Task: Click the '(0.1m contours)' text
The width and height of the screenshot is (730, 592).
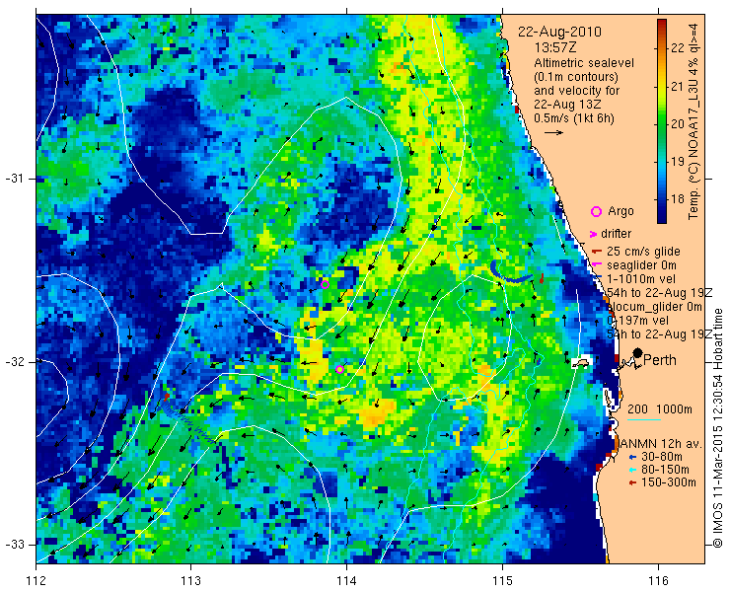Action: coord(576,76)
